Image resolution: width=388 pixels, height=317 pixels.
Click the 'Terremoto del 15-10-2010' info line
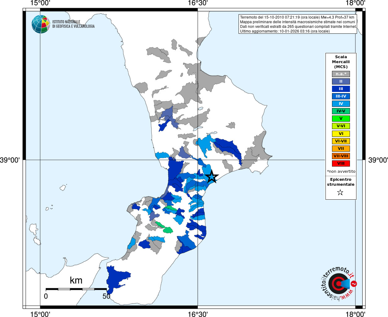(297, 17)
